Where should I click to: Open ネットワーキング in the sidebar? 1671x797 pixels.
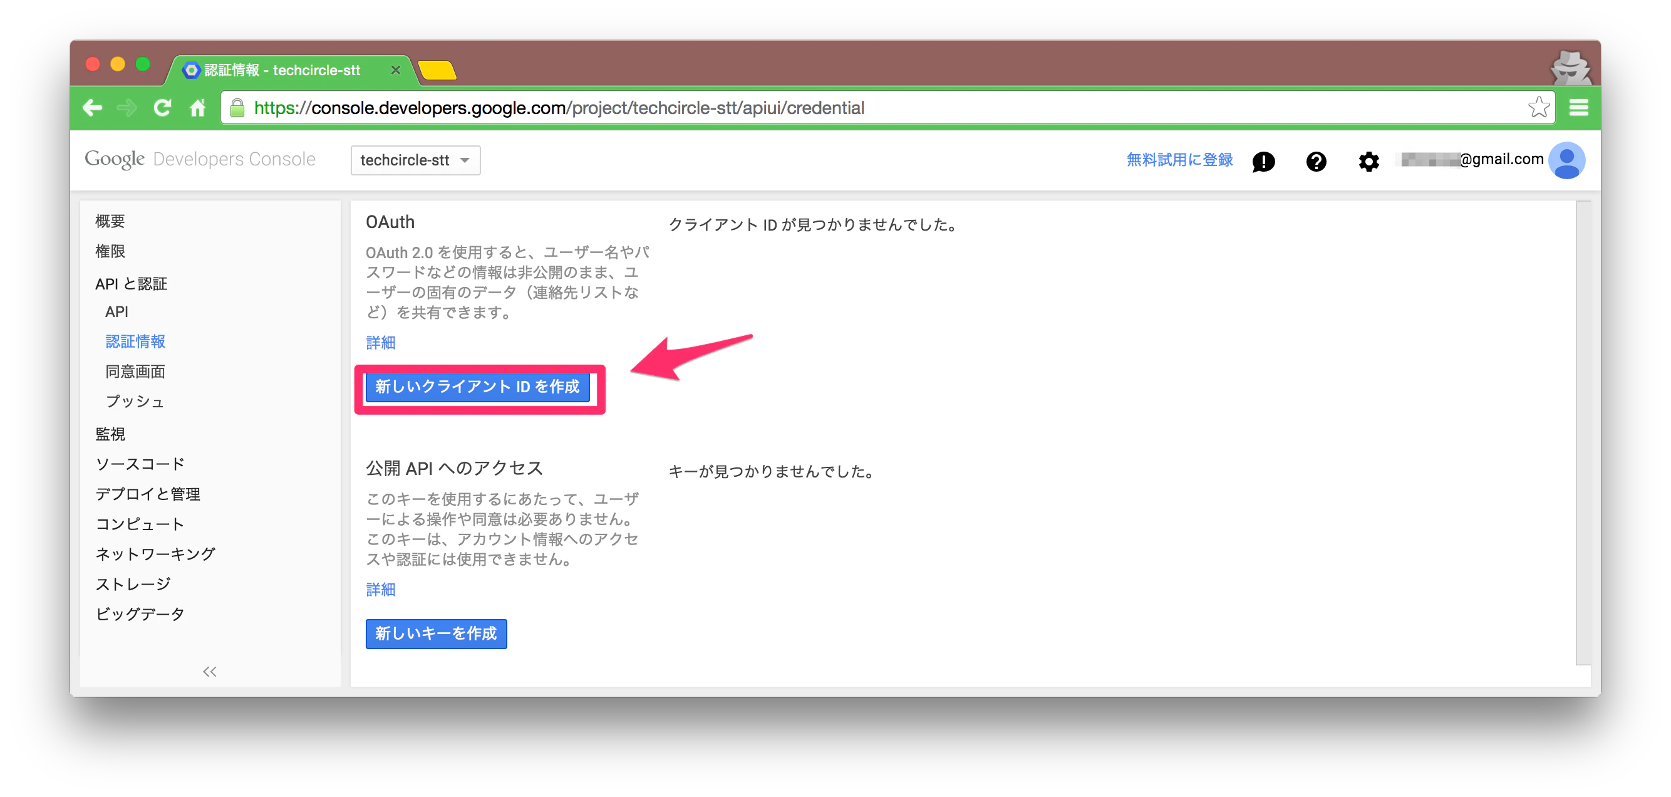155,554
